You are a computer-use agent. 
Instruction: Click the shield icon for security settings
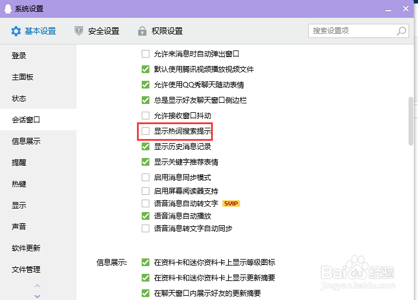coord(79,31)
